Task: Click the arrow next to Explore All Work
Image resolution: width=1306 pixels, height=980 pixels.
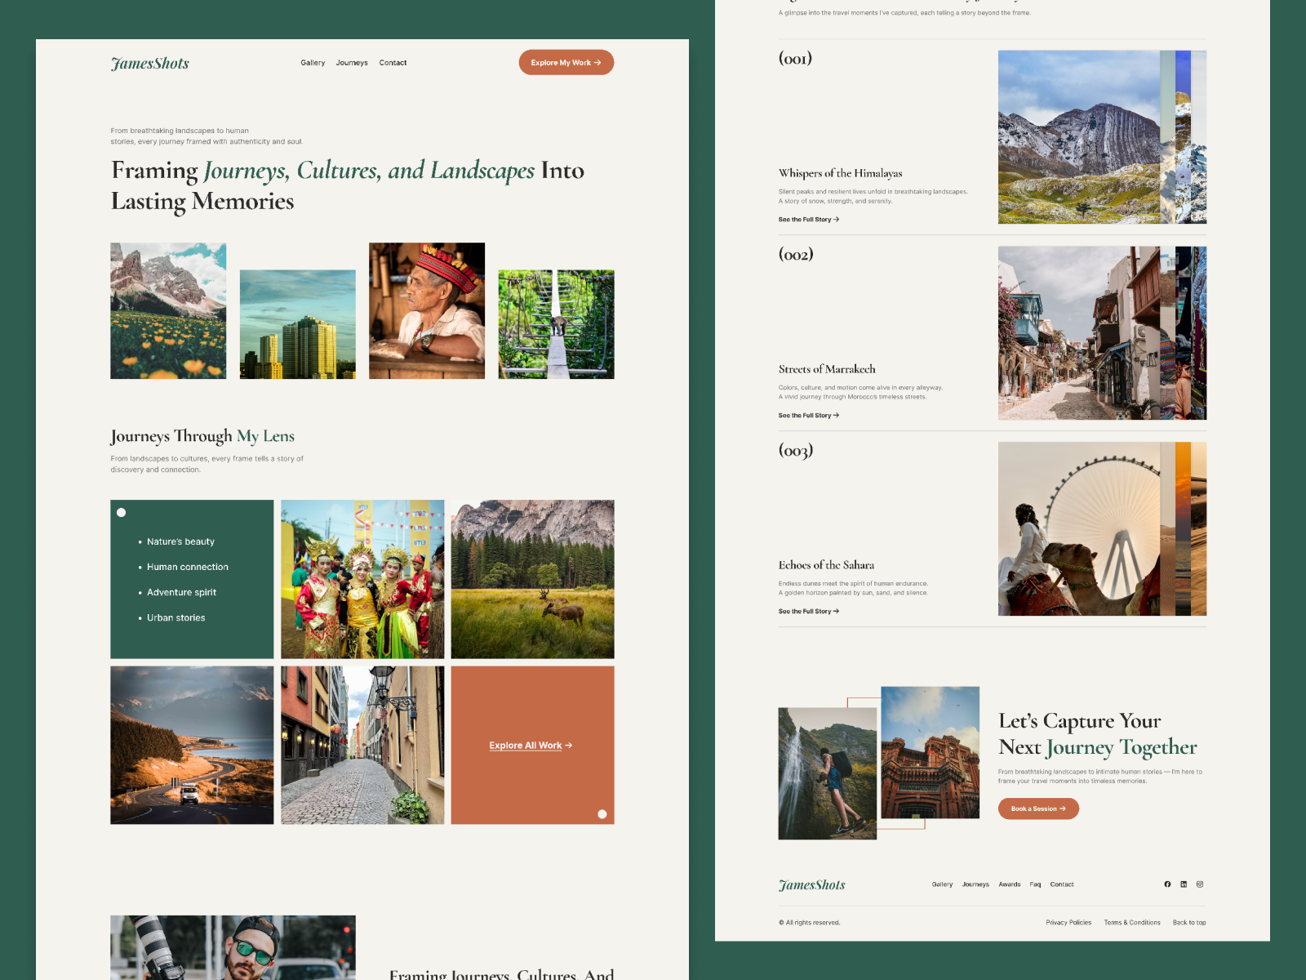Action: click(569, 745)
